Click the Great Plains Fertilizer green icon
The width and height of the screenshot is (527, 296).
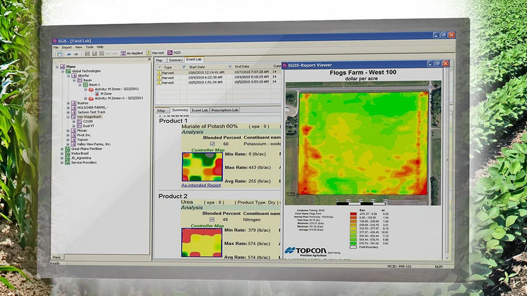coord(67,149)
